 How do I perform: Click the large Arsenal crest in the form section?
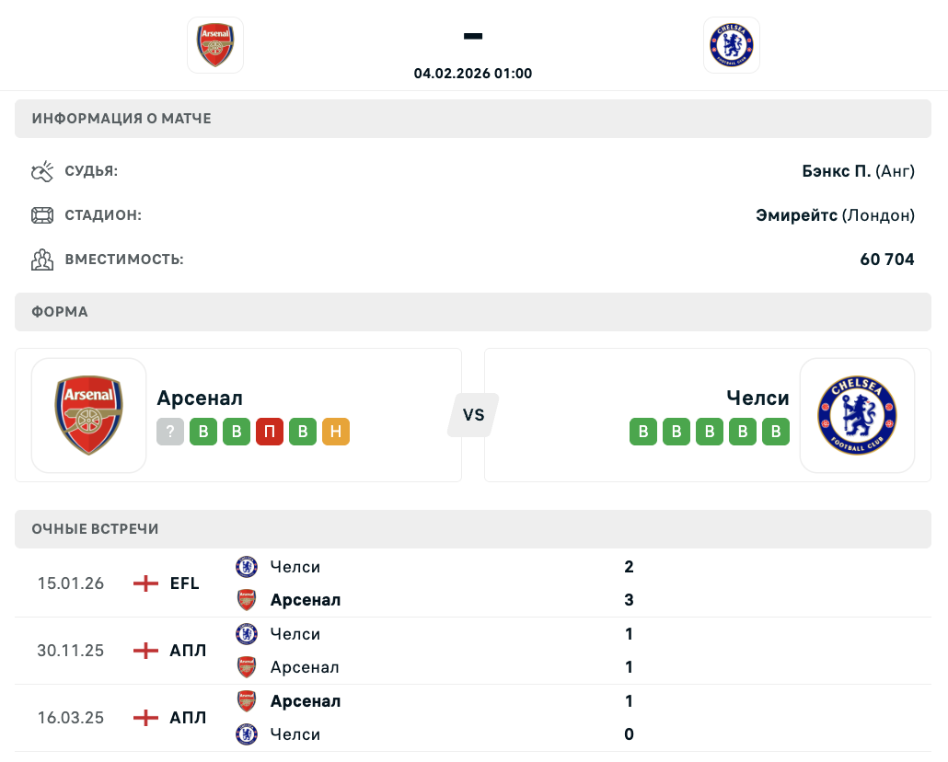[89, 415]
